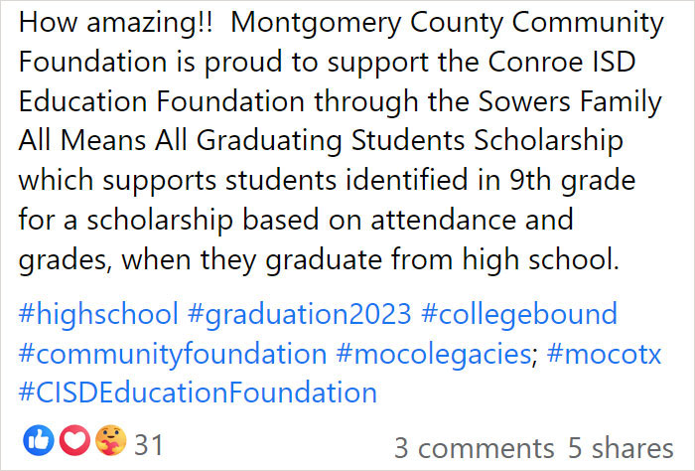Click the words "Montgomery County Community" in post
Viewport: 695px width, 471px height.
point(447,23)
